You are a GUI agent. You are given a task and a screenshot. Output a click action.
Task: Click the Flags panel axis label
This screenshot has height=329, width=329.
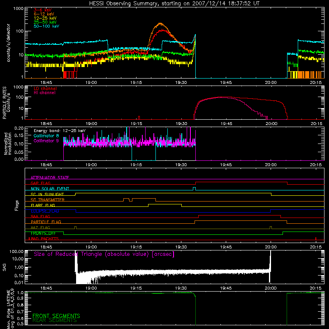point(17,205)
